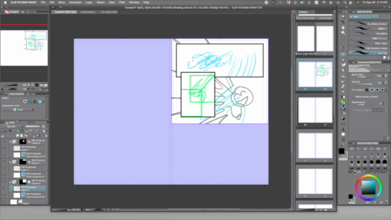Select the first anti-aliasing option (none)

coord(367,90)
